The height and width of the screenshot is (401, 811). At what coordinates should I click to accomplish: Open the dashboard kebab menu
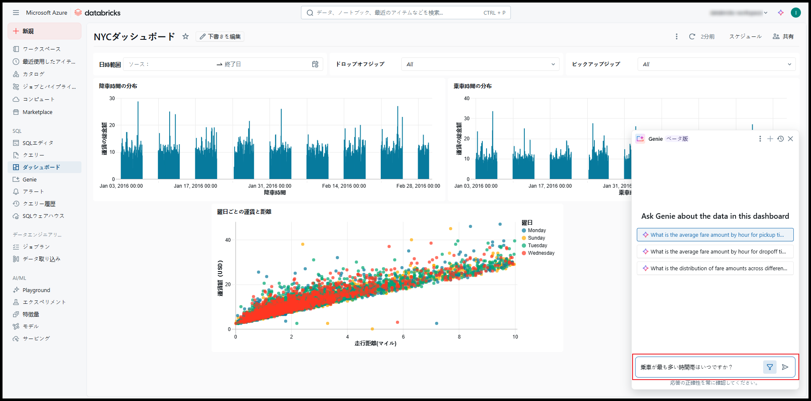[676, 36]
